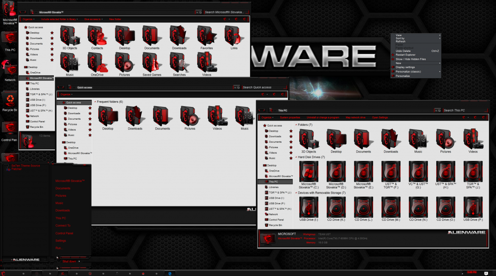Open Downloads folder in Quick access frequent folders

[x=135, y=118]
